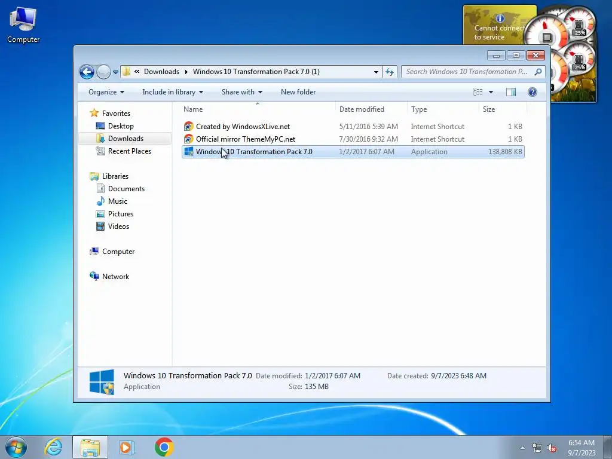Change your view icon

click(478, 92)
